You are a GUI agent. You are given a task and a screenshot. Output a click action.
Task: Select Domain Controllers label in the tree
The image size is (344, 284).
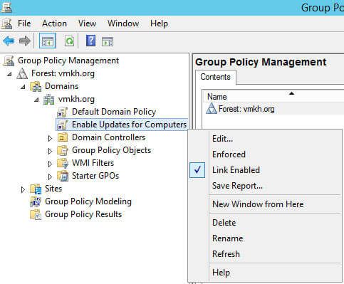coord(109,137)
